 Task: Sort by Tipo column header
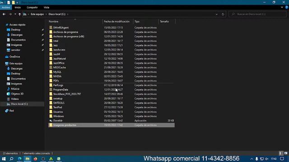(137, 22)
